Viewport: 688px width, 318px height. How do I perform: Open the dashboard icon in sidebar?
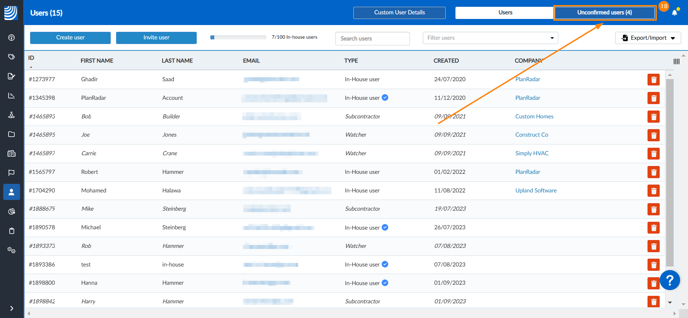click(11, 38)
